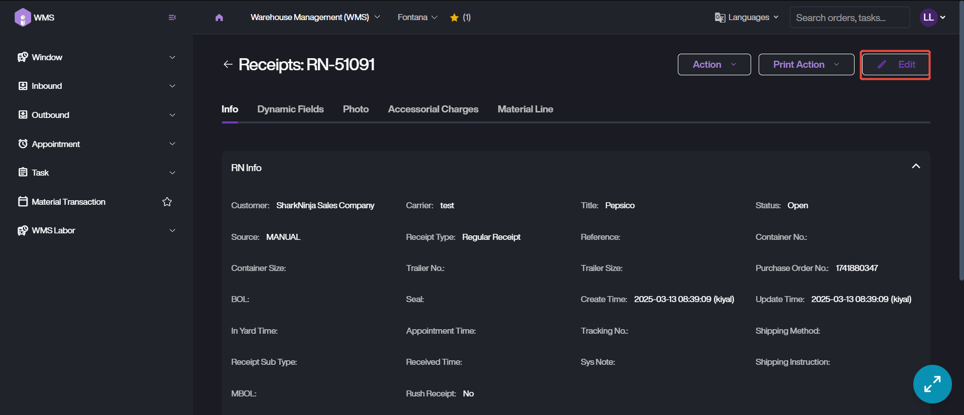This screenshot has width=964, height=415.
Task: Toggle favorite star for Material Transaction
Action: tap(167, 202)
